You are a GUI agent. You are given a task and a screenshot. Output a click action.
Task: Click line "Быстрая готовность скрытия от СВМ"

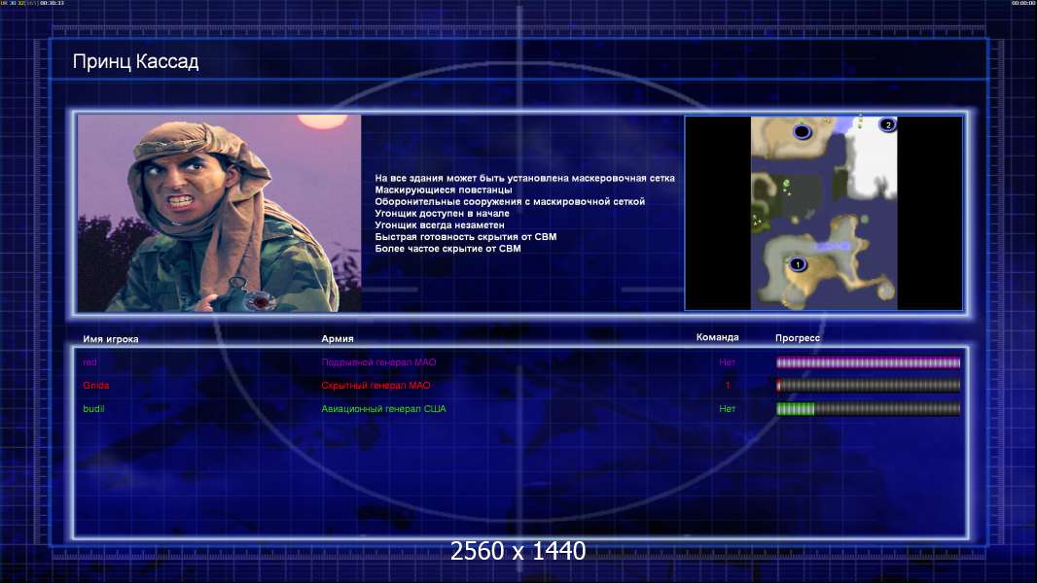(466, 236)
